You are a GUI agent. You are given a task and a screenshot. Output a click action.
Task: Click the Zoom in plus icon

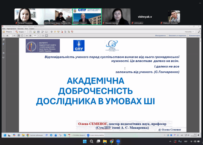pos(30,35)
